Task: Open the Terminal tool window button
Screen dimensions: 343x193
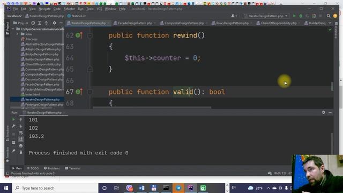Action: 73,168
